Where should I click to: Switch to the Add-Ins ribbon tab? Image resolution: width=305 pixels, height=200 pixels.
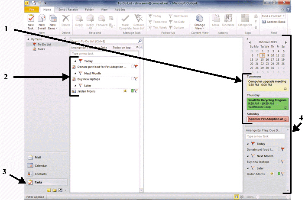(x=120, y=10)
